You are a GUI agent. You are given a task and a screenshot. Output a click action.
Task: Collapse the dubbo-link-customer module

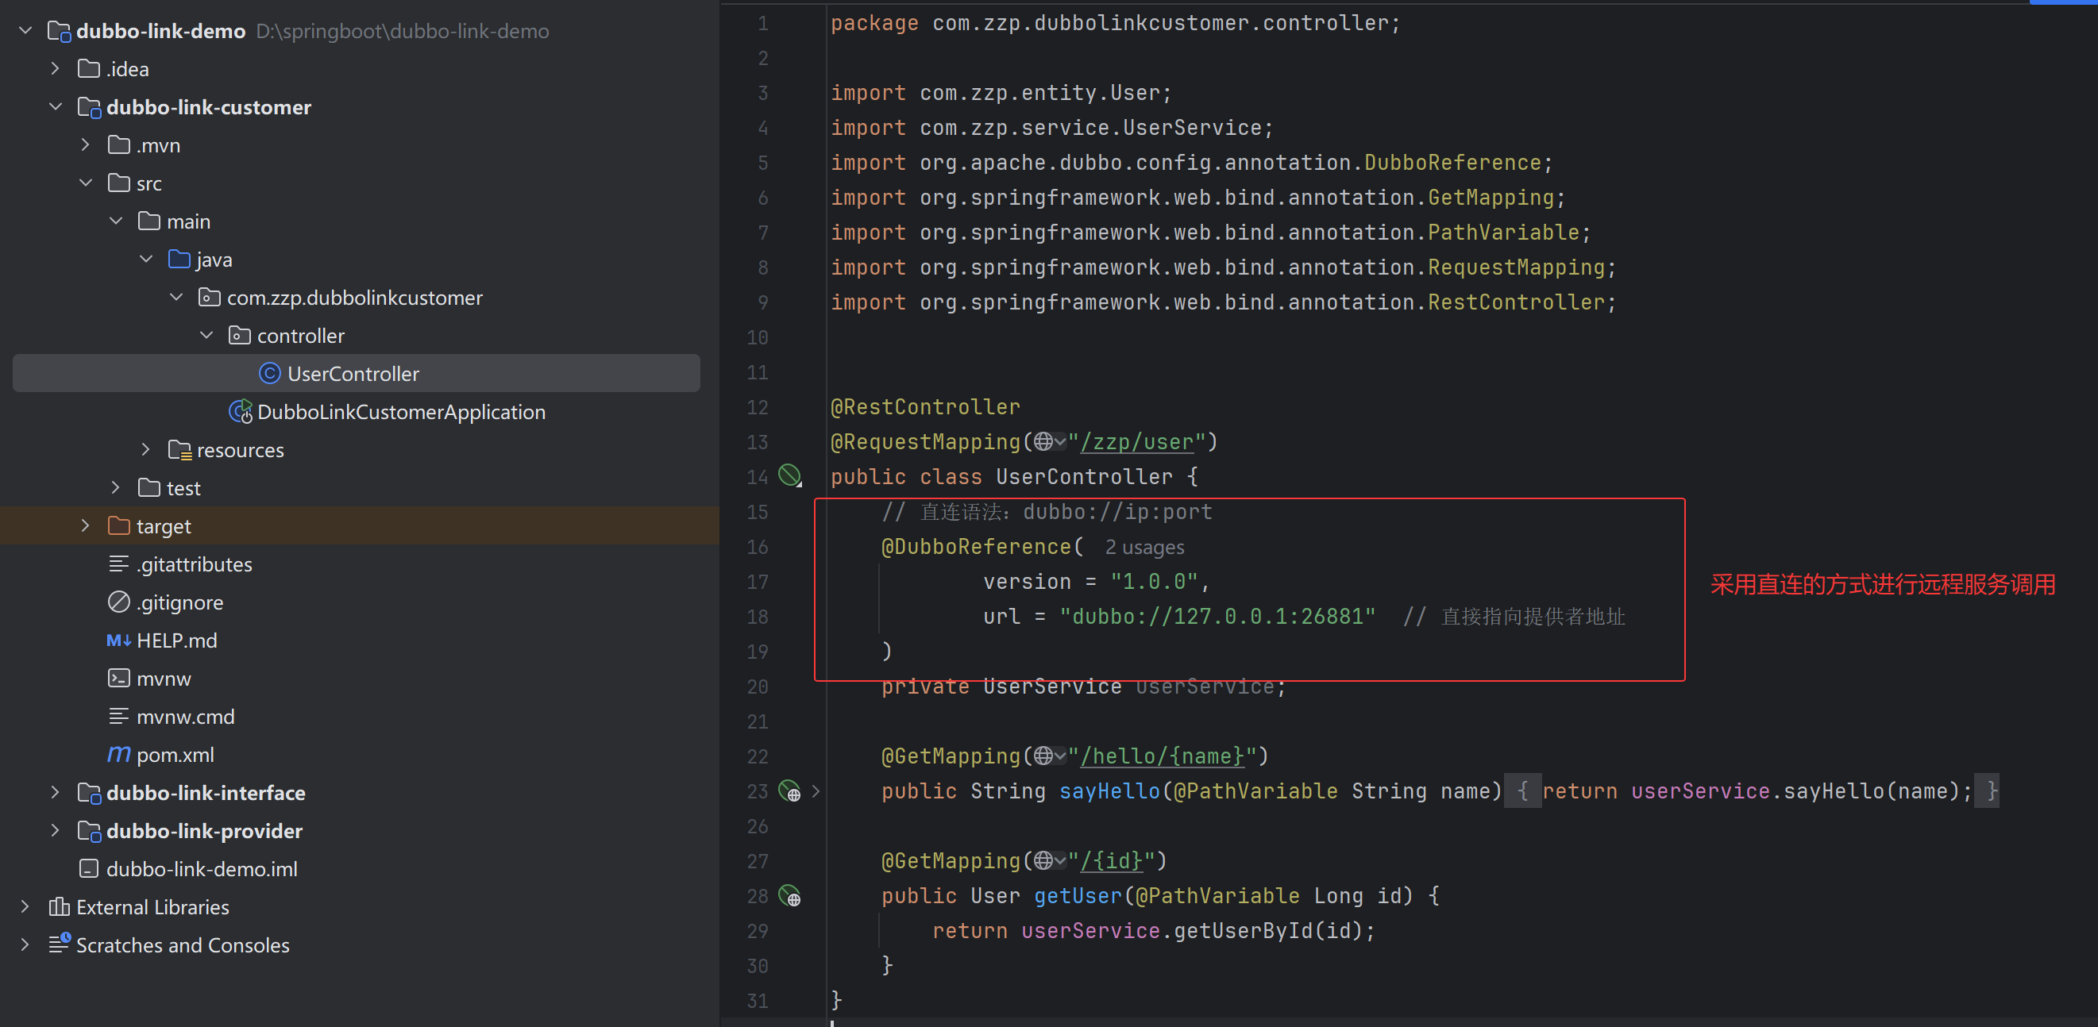pyautogui.click(x=55, y=106)
